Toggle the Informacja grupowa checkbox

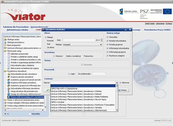pos(107,52)
